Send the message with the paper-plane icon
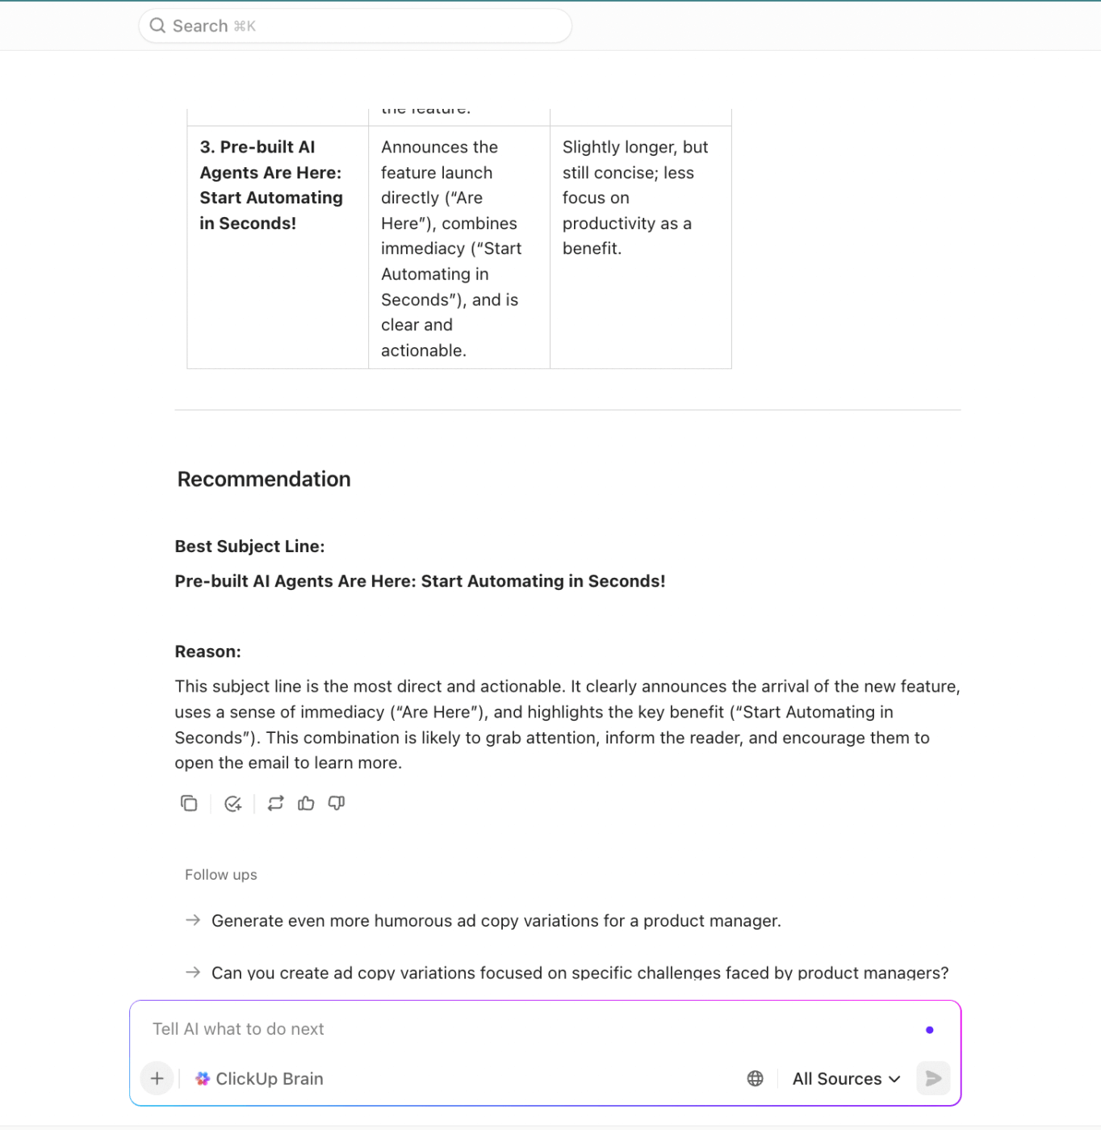This screenshot has width=1101, height=1130. point(932,1078)
